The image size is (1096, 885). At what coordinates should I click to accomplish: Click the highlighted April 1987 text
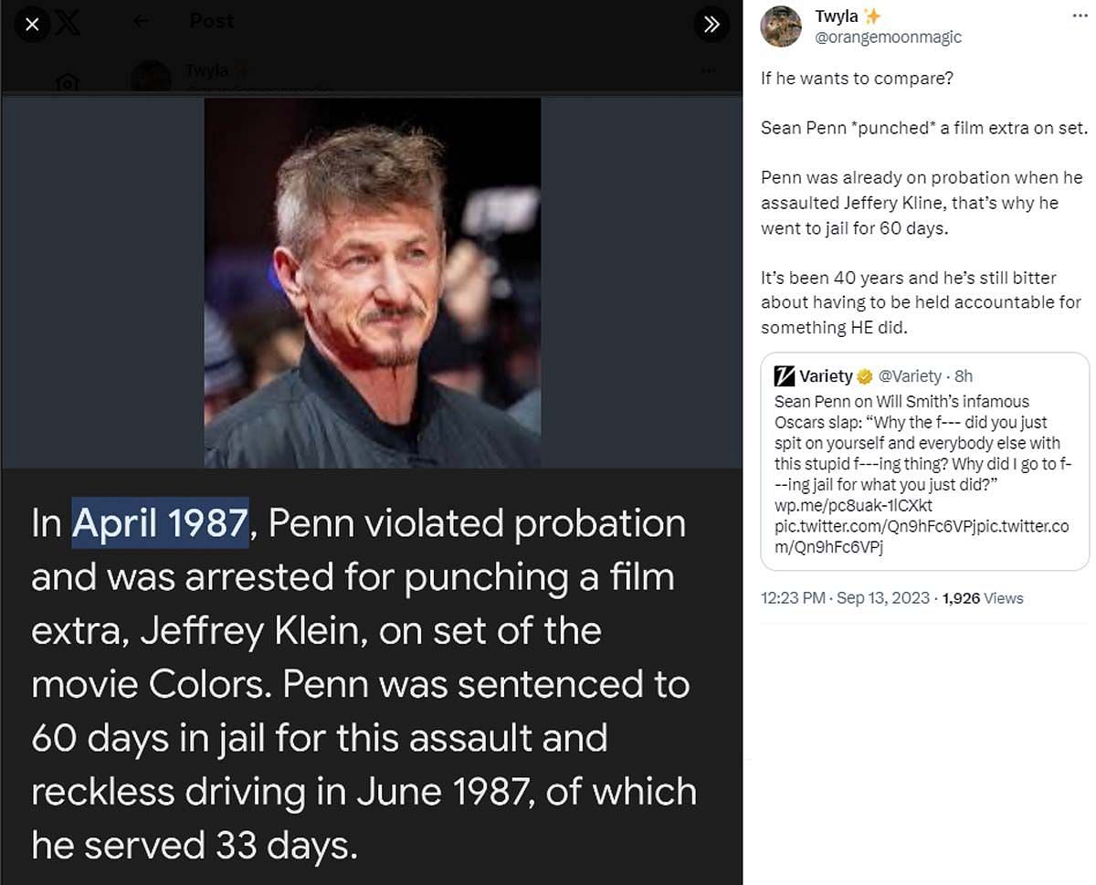(160, 523)
